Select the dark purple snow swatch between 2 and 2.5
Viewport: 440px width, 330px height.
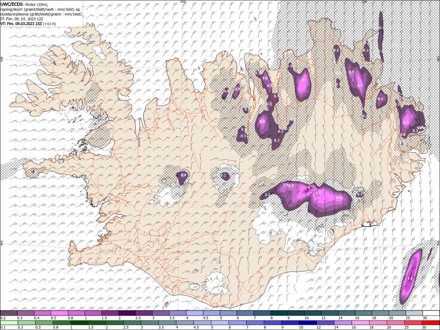127,313
